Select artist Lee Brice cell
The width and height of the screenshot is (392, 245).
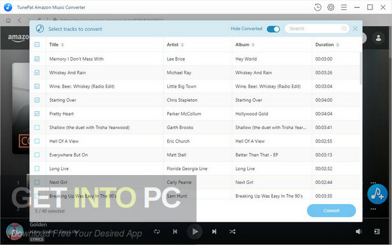(176, 59)
